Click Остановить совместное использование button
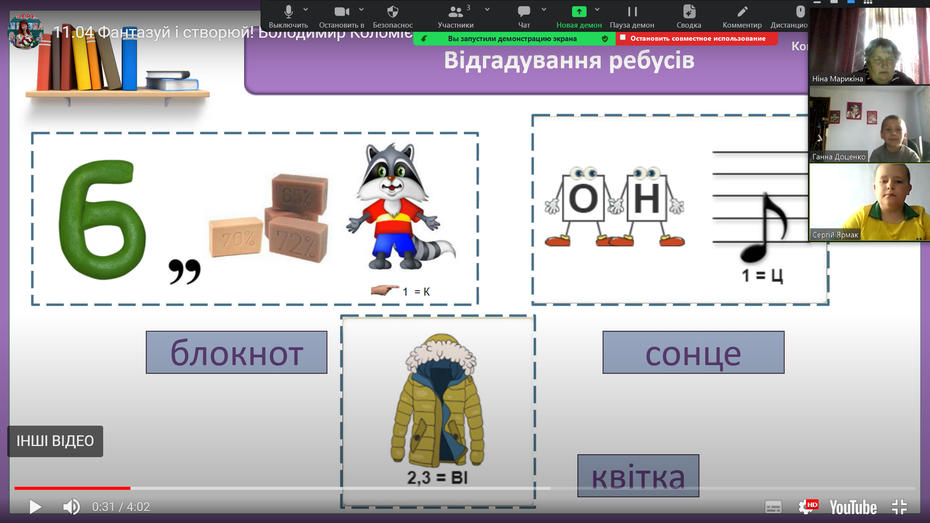930x523 pixels. pos(697,39)
